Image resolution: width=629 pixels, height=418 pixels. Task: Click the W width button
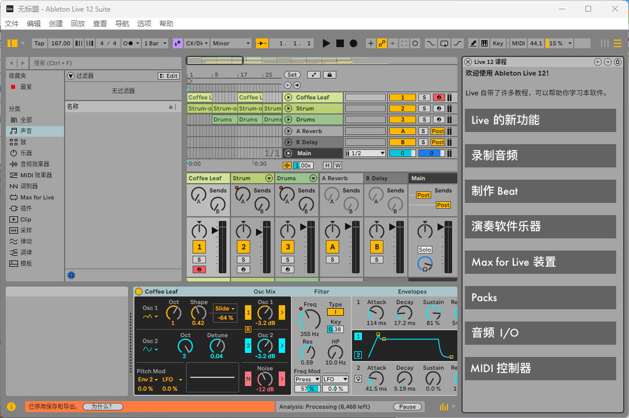(x=337, y=165)
